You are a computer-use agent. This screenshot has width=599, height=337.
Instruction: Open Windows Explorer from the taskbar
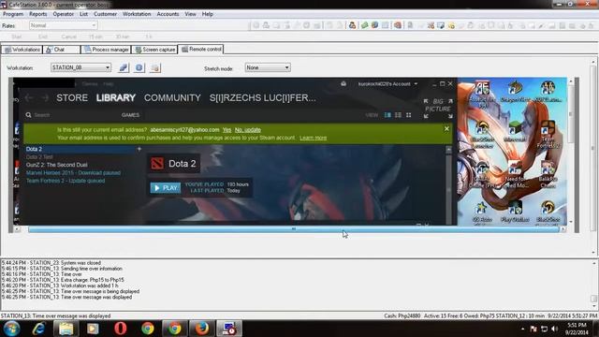coord(66,329)
